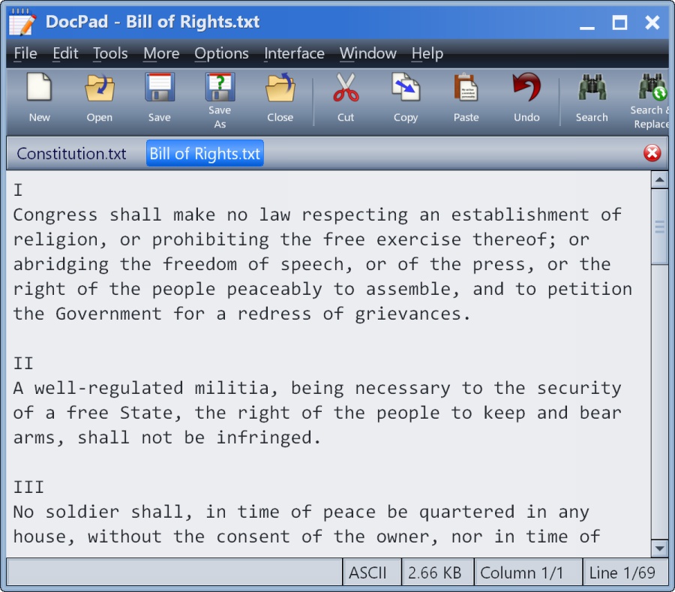Maximize the DocPad window

click(620, 23)
